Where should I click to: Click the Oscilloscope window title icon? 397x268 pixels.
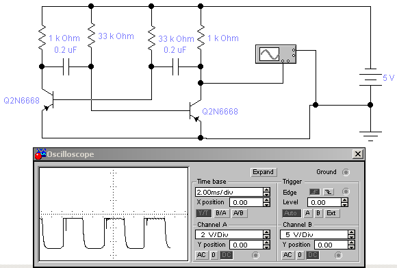40,154
